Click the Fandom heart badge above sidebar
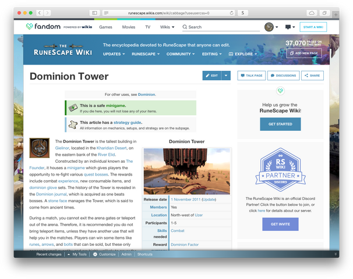 coord(280,91)
